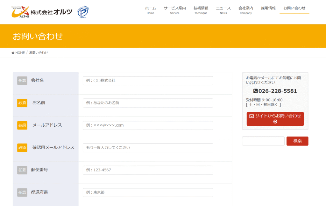326x206 pixels.
Task: Click the sidebar search text box
Action: point(263,141)
